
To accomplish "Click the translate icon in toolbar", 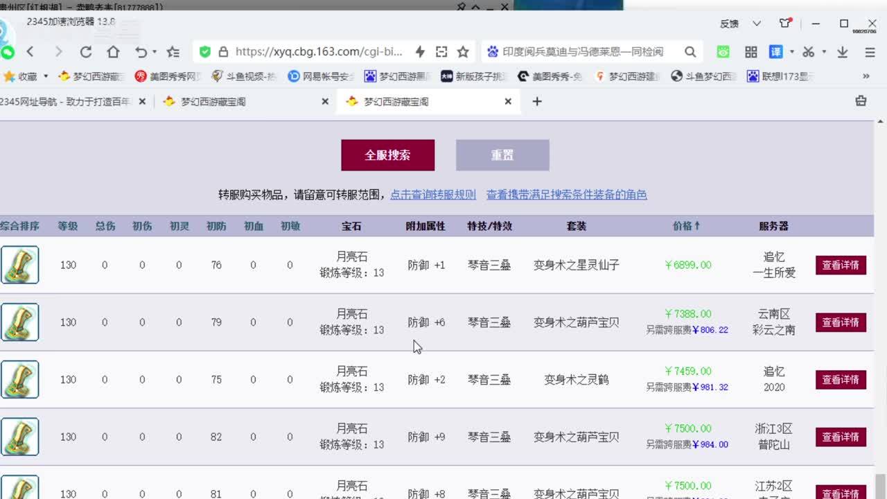I will (x=775, y=52).
